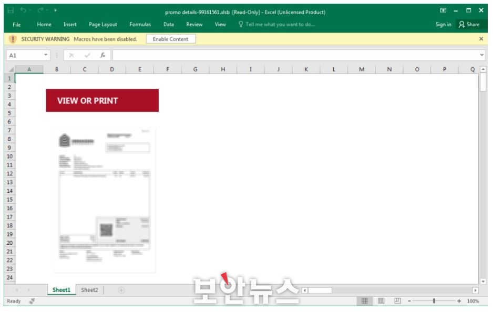
Task: Click the Save icon in quick access toolbar
Action: 11,10
